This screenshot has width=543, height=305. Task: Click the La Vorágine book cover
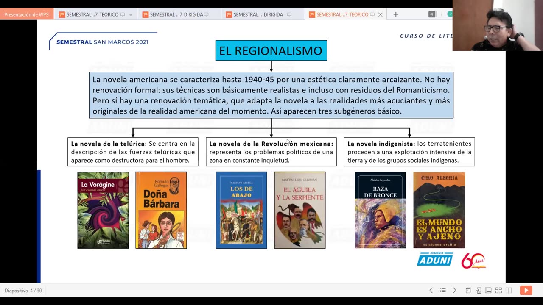(103, 210)
